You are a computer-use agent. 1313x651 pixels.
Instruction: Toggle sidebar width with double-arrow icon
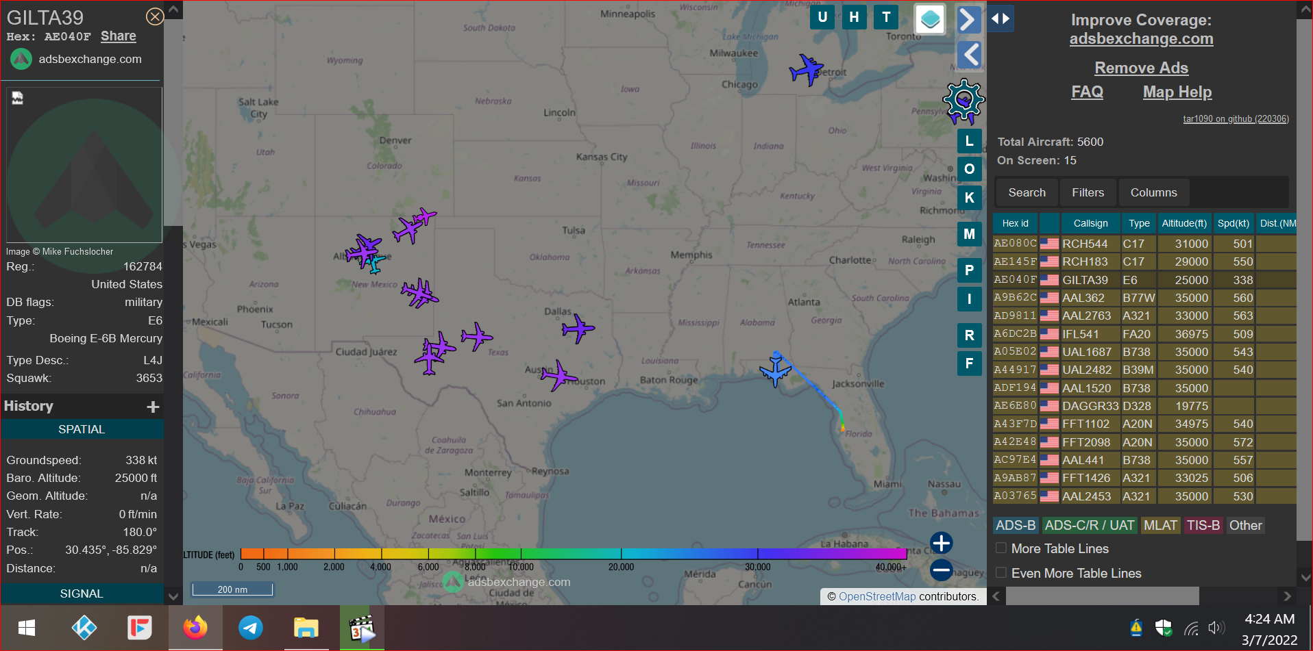pos(1001,18)
